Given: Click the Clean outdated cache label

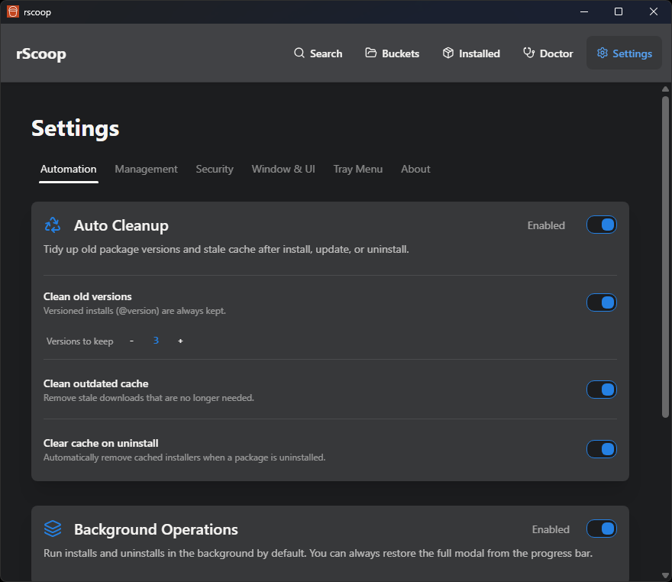Looking at the screenshot, I should coord(96,383).
